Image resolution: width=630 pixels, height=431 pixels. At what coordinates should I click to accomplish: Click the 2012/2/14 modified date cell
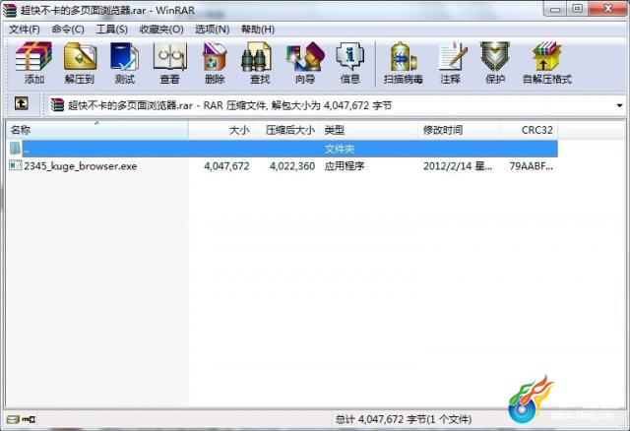click(x=457, y=166)
